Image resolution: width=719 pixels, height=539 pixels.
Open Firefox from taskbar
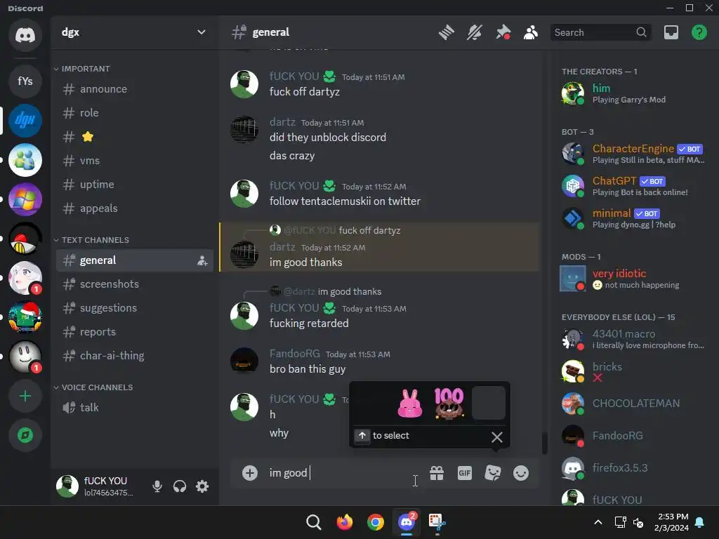[344, 522]
